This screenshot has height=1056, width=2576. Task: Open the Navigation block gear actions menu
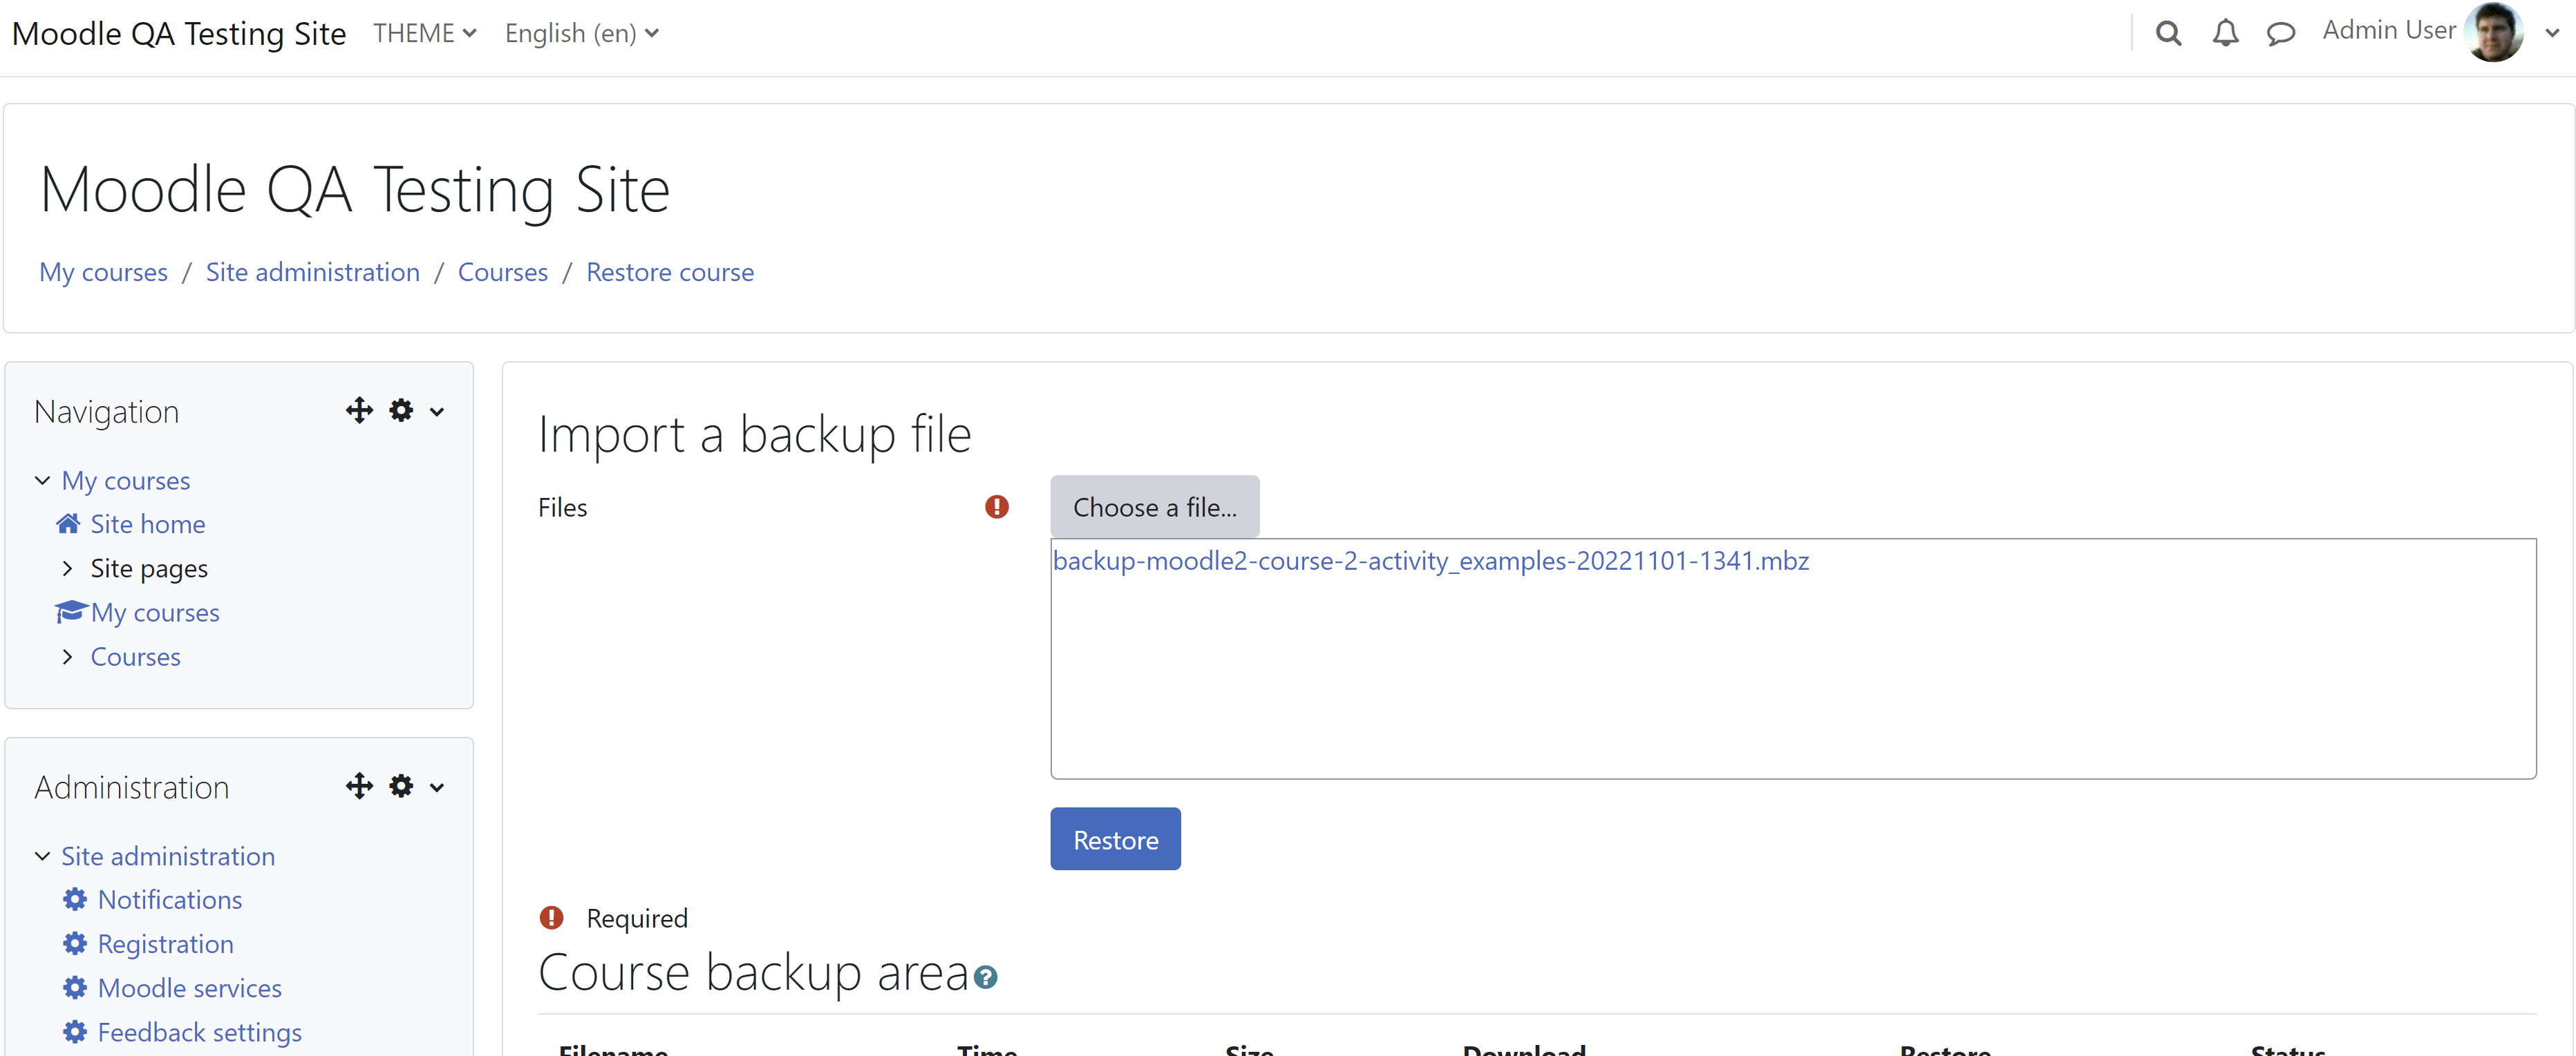pyautogui.click(x=401, y=411)
